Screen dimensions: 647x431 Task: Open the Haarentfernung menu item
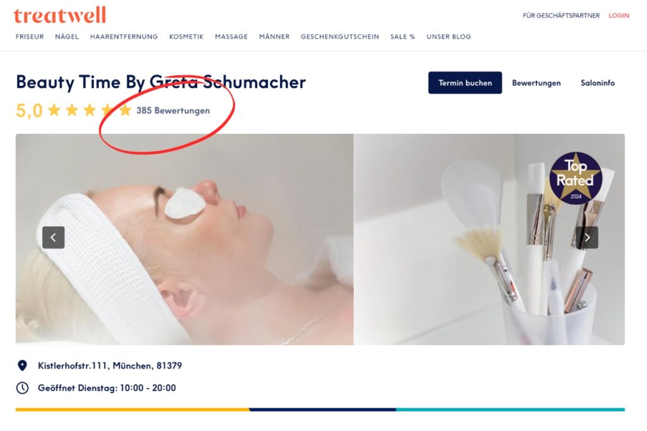tap(124, 37)
